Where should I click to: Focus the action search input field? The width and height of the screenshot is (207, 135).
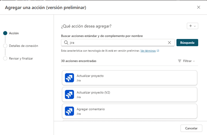(x=118, y=43)
